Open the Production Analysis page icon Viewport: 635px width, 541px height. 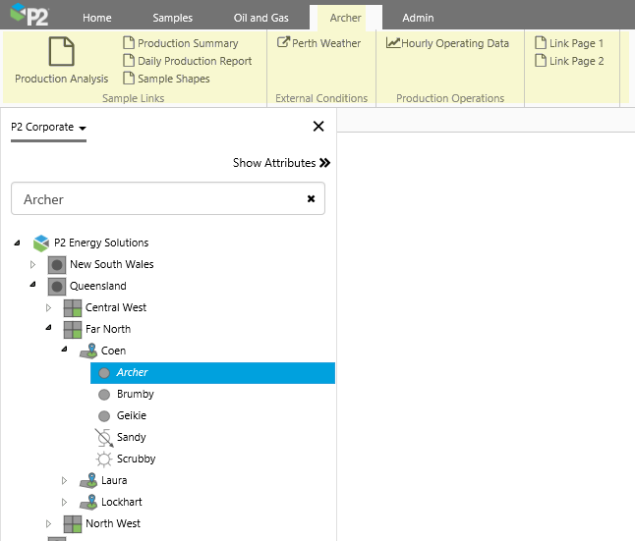pyautogui.click(x=61, y=51)
